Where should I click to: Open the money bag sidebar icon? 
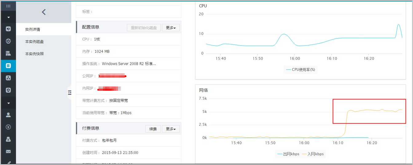(x=8, y=139)
